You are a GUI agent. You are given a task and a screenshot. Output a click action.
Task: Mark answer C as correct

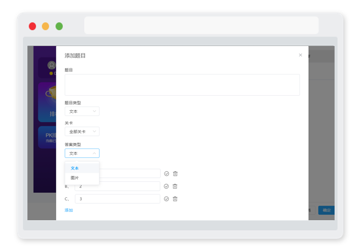166,199
